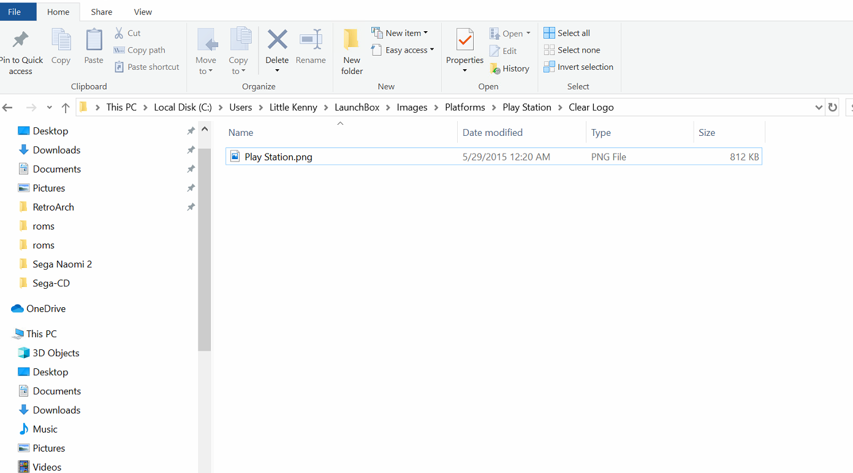Open Music under This PC
853x473 pixels.
click(x=45, y=429)
